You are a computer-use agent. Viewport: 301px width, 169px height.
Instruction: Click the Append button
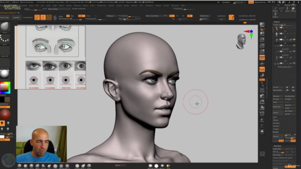pyautogui.click(x=290, y=105)
